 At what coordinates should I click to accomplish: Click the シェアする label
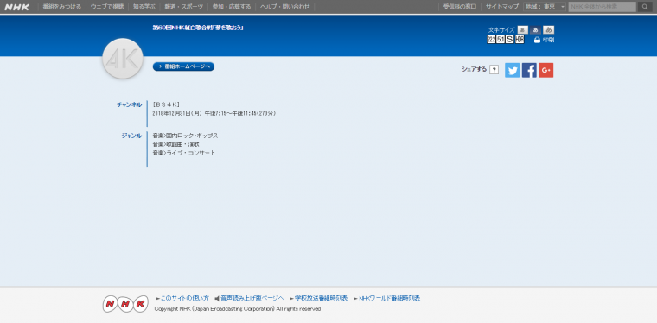pyautogui.click(x=475, y=69)
